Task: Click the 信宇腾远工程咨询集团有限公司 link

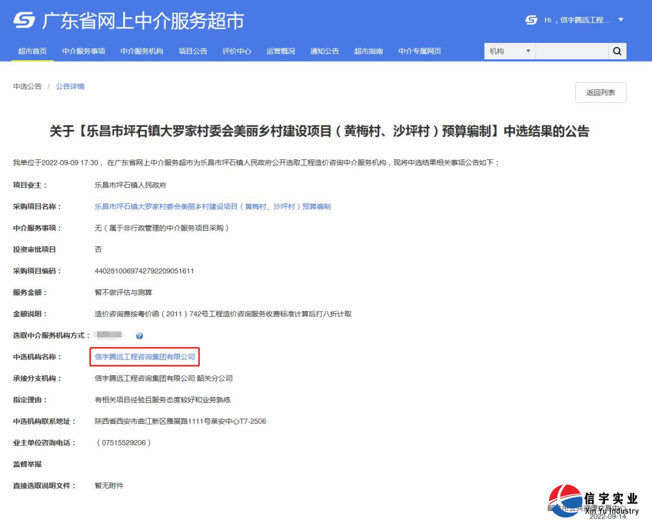Action: 144,357
